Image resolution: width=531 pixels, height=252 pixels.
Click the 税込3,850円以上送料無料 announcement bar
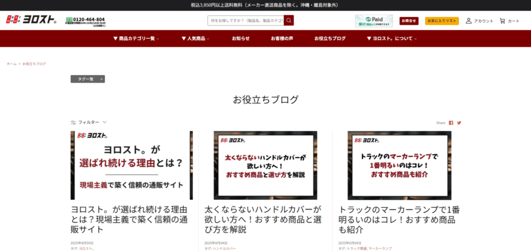pos(264,5)
